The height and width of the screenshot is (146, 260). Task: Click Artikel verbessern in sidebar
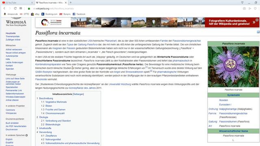pos(14,49)
